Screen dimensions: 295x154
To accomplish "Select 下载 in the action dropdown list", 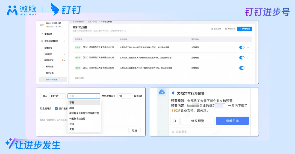I will click(x=84, y=102).
